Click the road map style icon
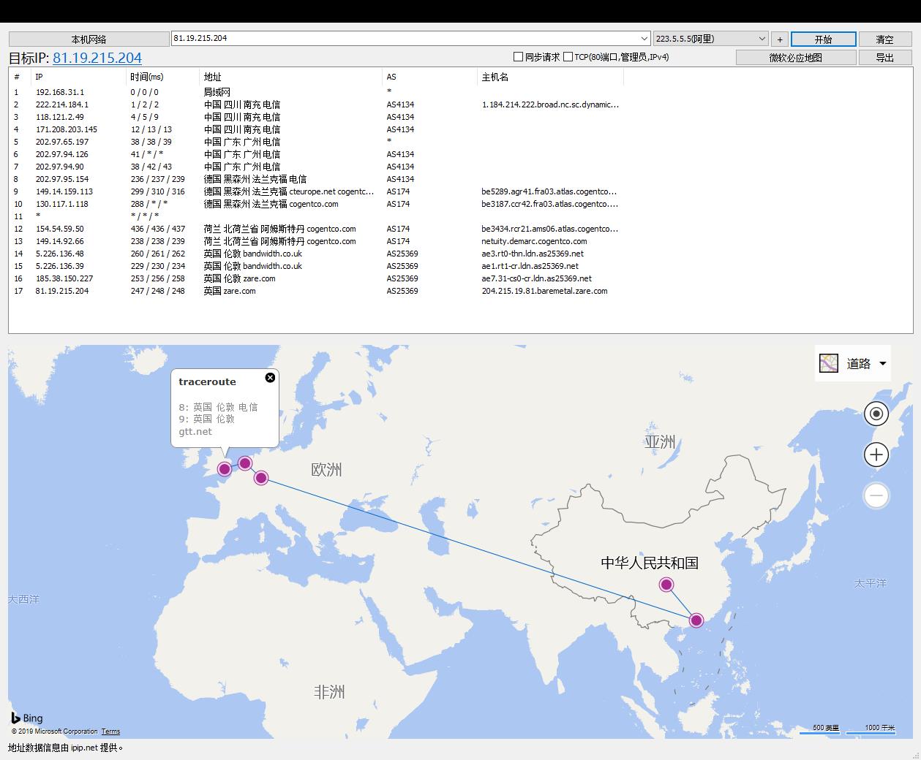This screenshot has height=760, width=921. 829,363
